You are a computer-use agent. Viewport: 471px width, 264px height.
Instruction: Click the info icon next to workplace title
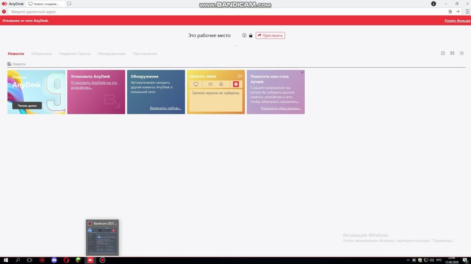[244, 35]
